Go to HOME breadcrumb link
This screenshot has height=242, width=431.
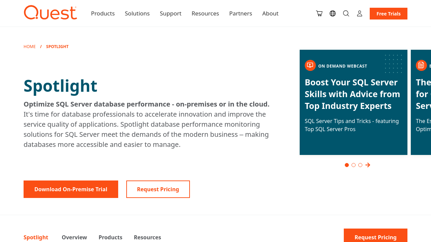pyautogui.click(x=30, y=47)
